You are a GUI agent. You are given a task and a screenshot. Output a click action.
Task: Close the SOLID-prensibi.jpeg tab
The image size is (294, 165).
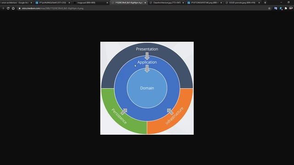coord(259,3)
